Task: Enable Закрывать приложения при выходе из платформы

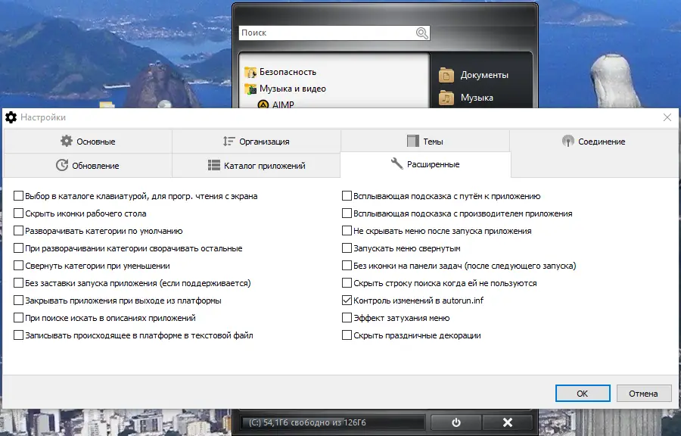Action: [x=18, y=300]
